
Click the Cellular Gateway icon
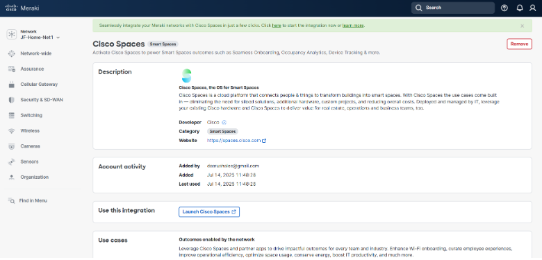(12, 85)
